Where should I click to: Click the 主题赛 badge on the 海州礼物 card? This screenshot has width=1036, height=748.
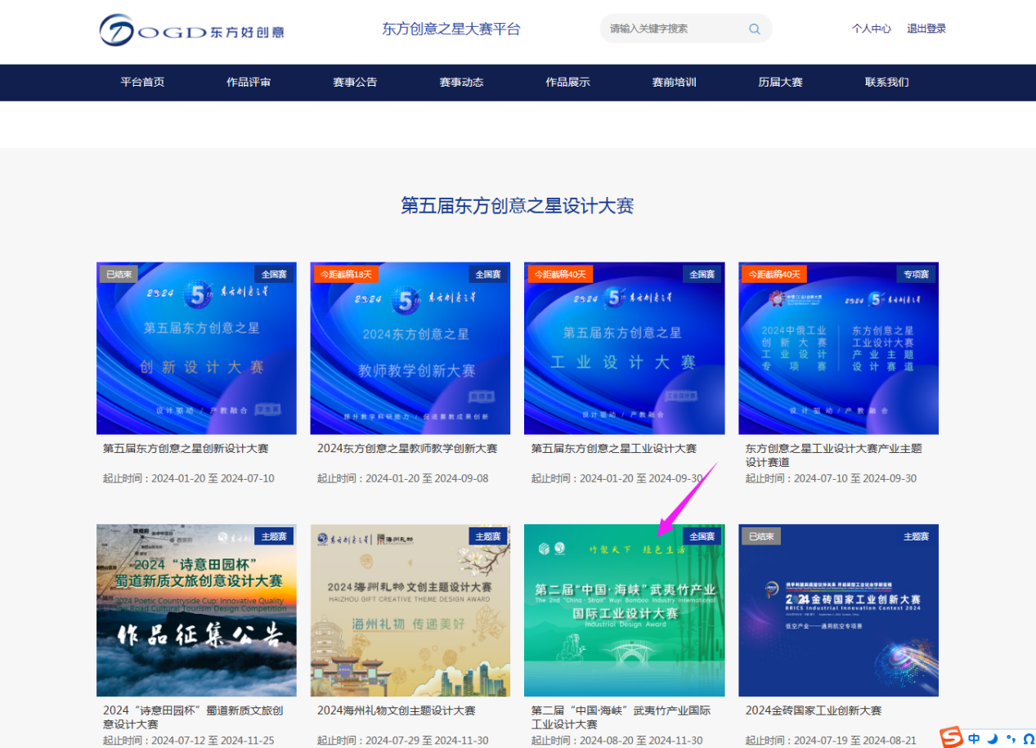pyautogui.click(x=487, y=536)
